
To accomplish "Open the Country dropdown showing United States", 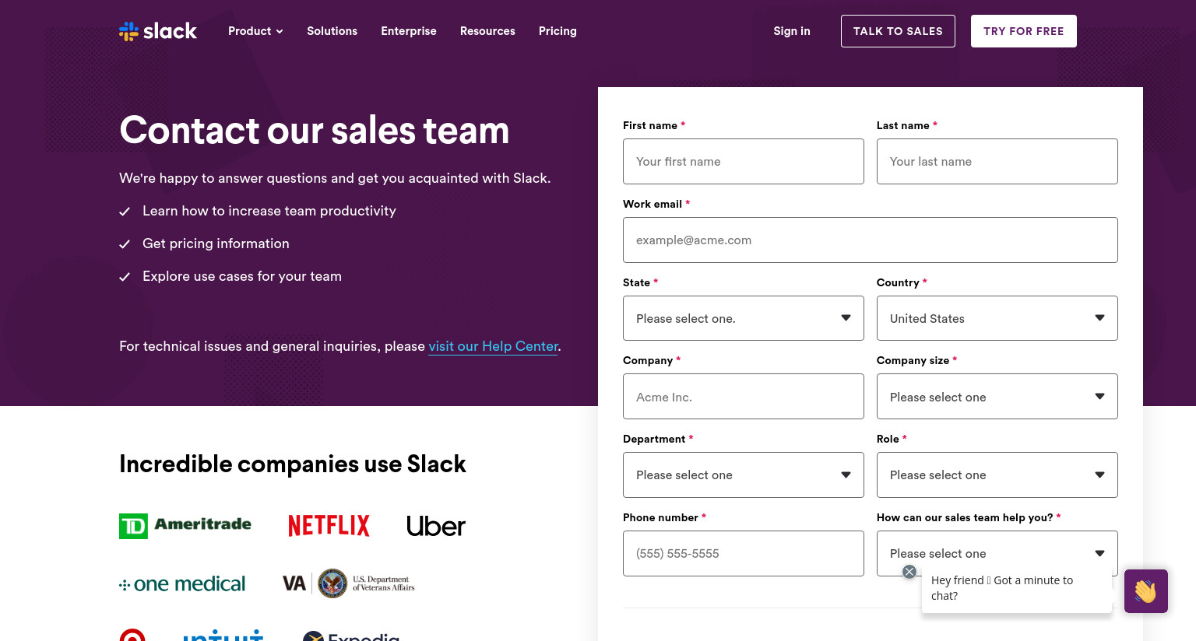I will click(x=997, y=318).
